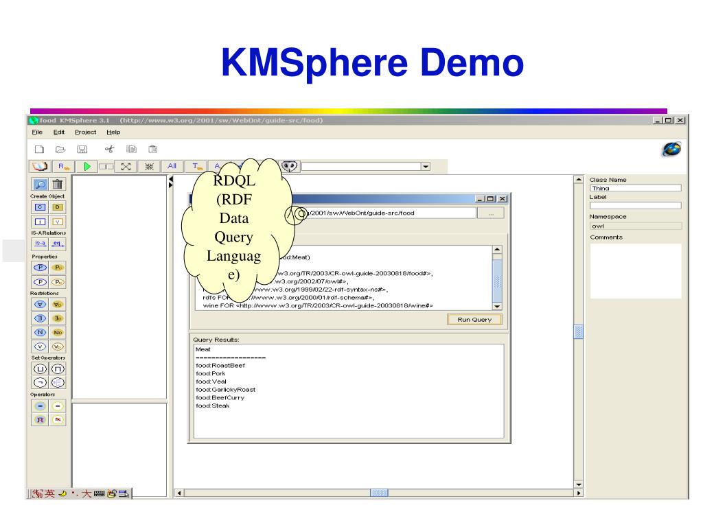Choose the union set operator tool
This screenshot has width=703, height=527.
coord(40,368)
